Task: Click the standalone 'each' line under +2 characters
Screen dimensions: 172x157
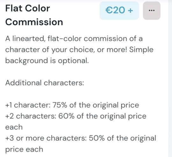Action: point(14,127)
